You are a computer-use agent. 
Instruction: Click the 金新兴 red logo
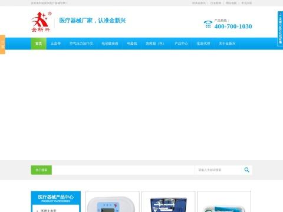[41, 22]
